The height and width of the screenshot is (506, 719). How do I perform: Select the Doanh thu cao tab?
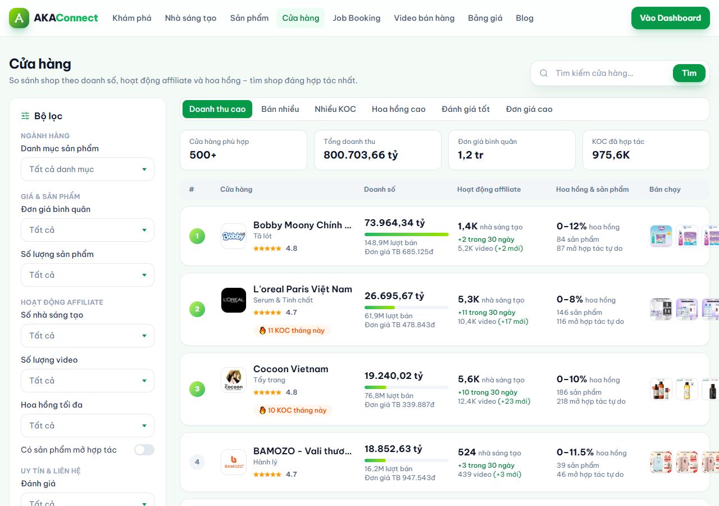tap(217, 109)
